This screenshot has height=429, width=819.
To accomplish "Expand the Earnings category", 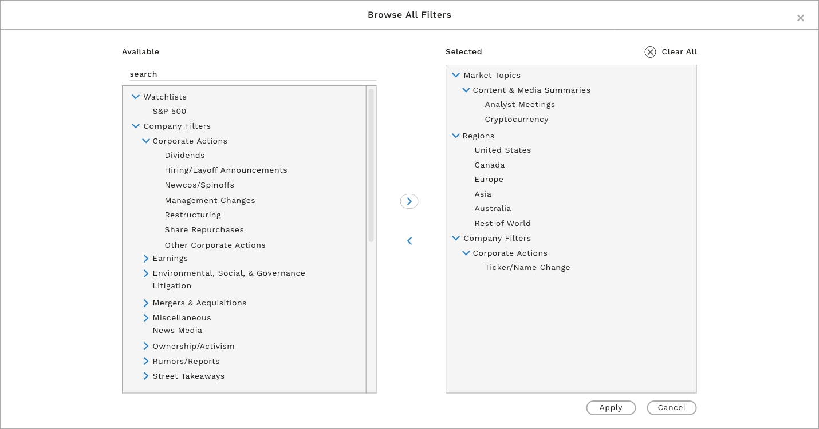I will click(x=146, y=259).
